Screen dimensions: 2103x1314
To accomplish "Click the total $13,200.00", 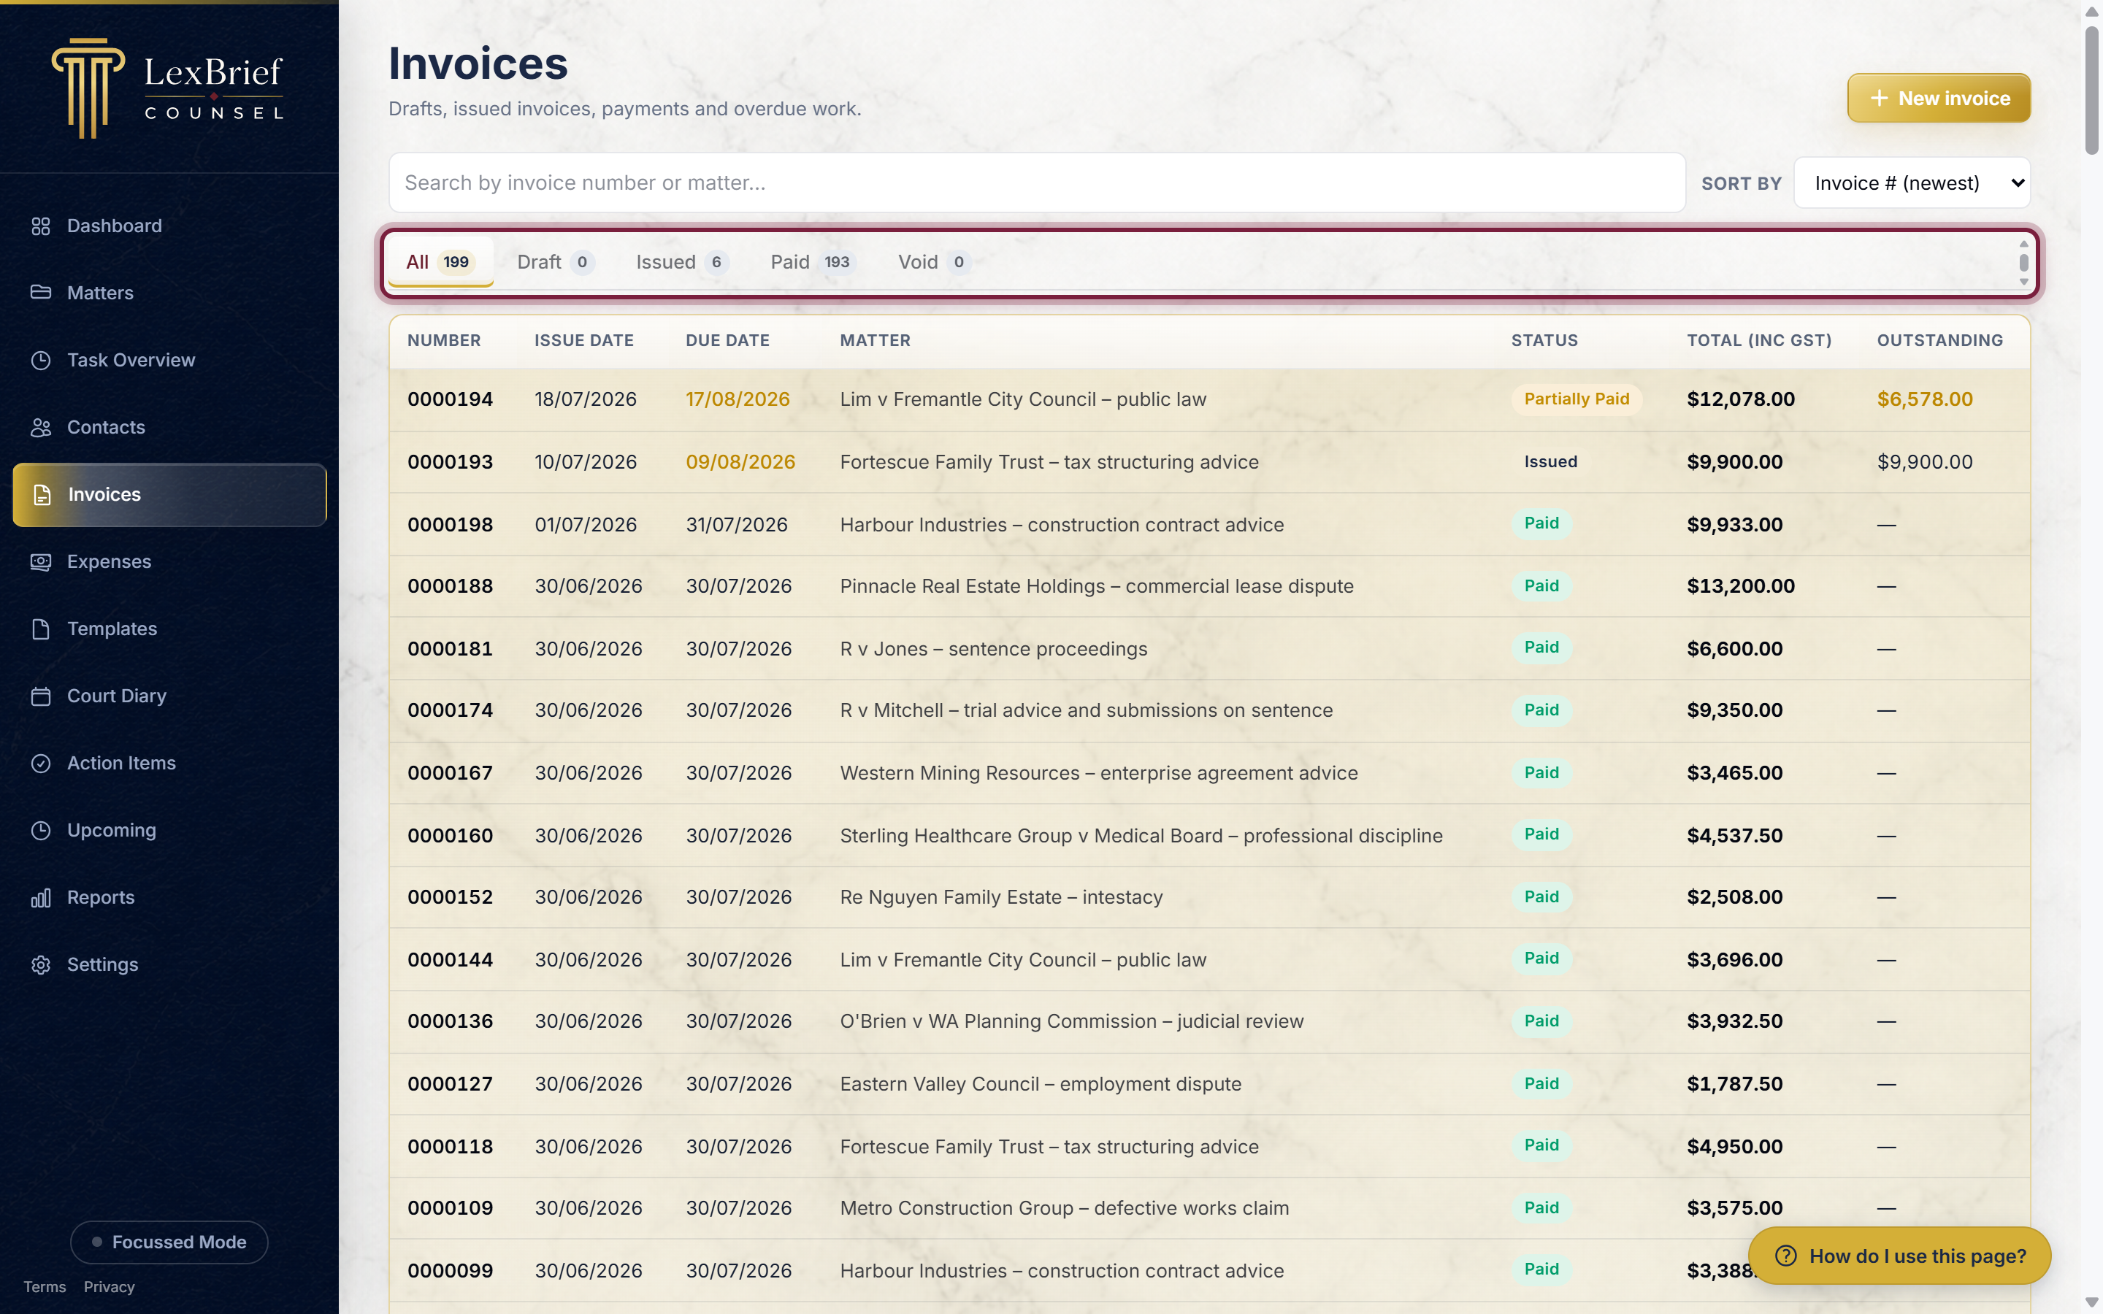I will (x=1741, y=587).
